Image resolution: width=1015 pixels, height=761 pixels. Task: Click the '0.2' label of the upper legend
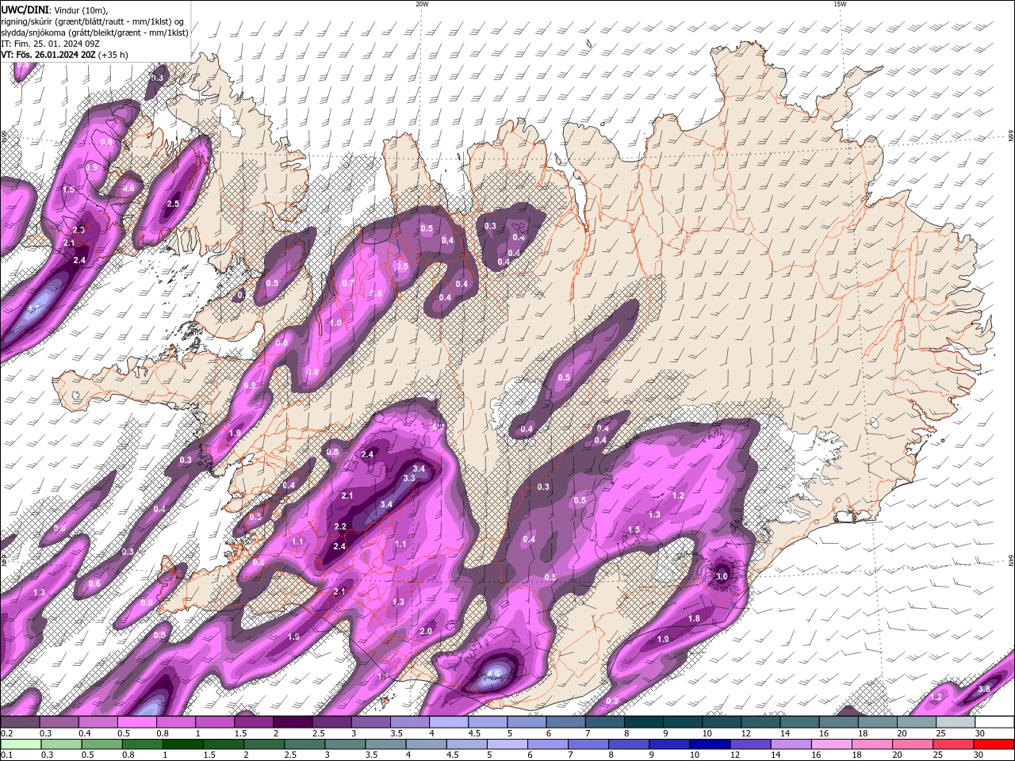point(7,733)
